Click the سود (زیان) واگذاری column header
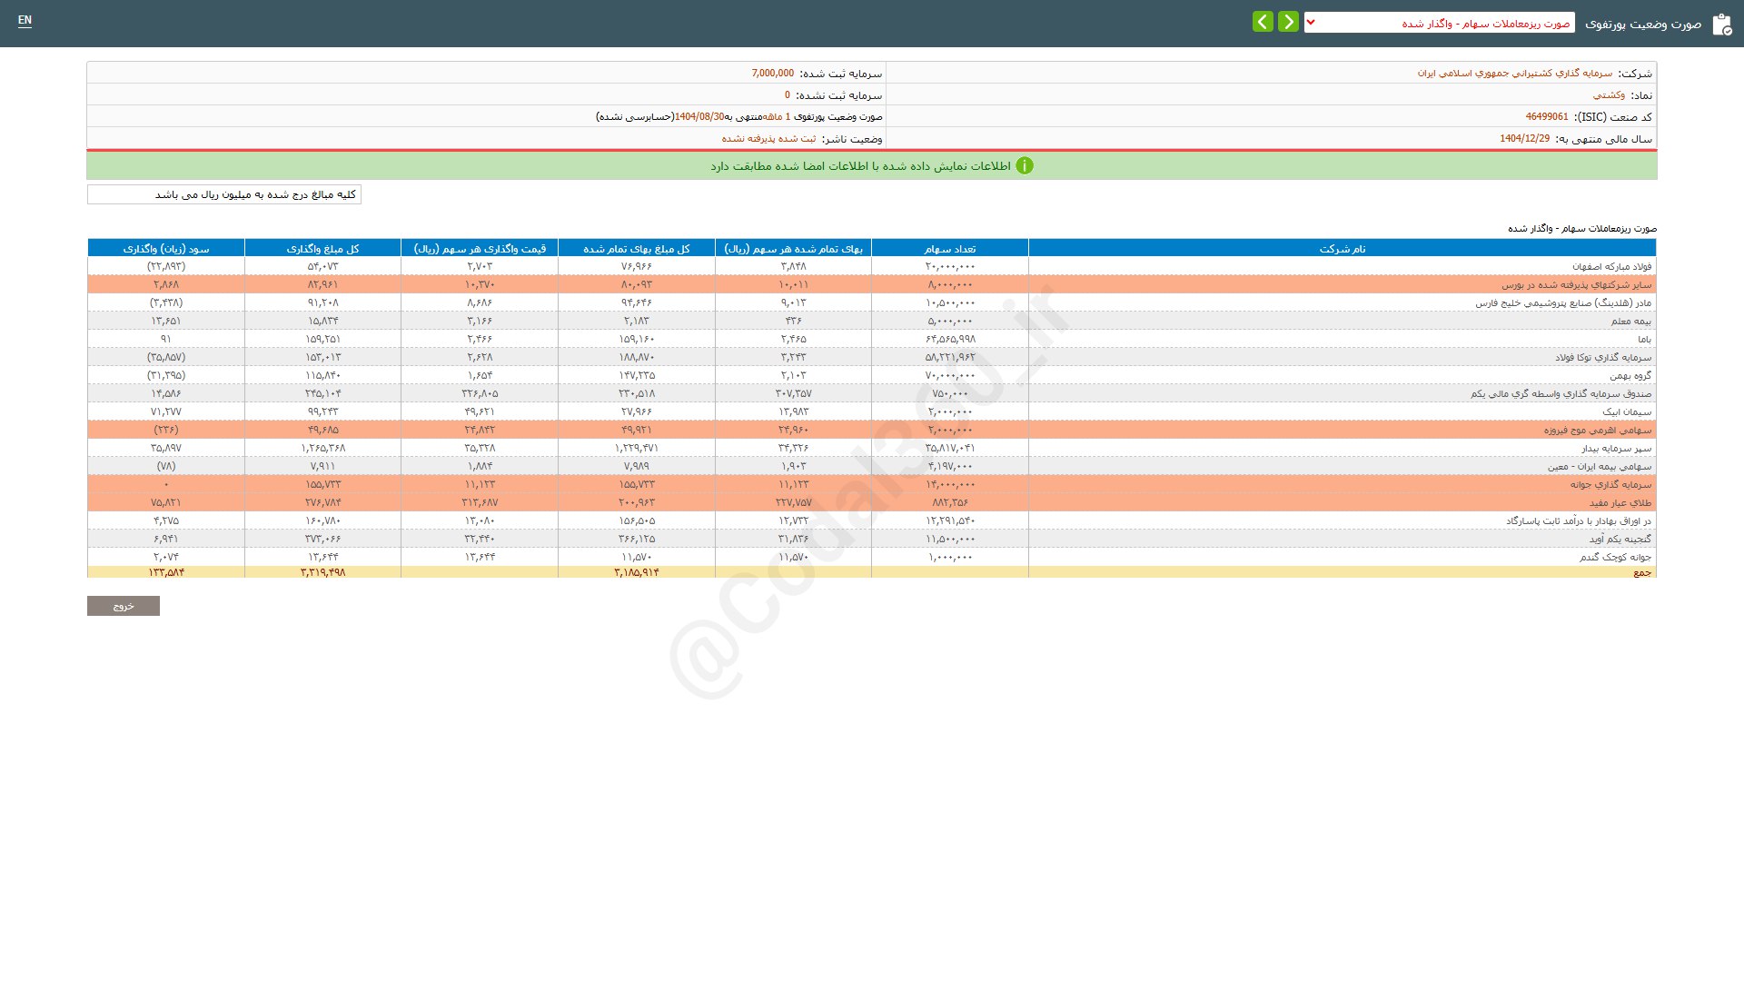Viewport: 1744px width, 981px height. [x=166, y=249]
